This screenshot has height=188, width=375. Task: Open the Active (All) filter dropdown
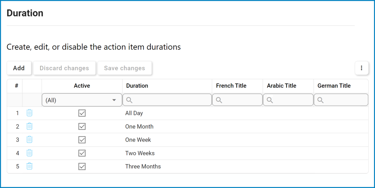82,100
